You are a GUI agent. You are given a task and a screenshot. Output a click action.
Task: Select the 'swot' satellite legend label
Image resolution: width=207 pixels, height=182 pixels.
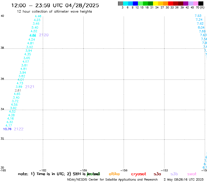[192, 174]
